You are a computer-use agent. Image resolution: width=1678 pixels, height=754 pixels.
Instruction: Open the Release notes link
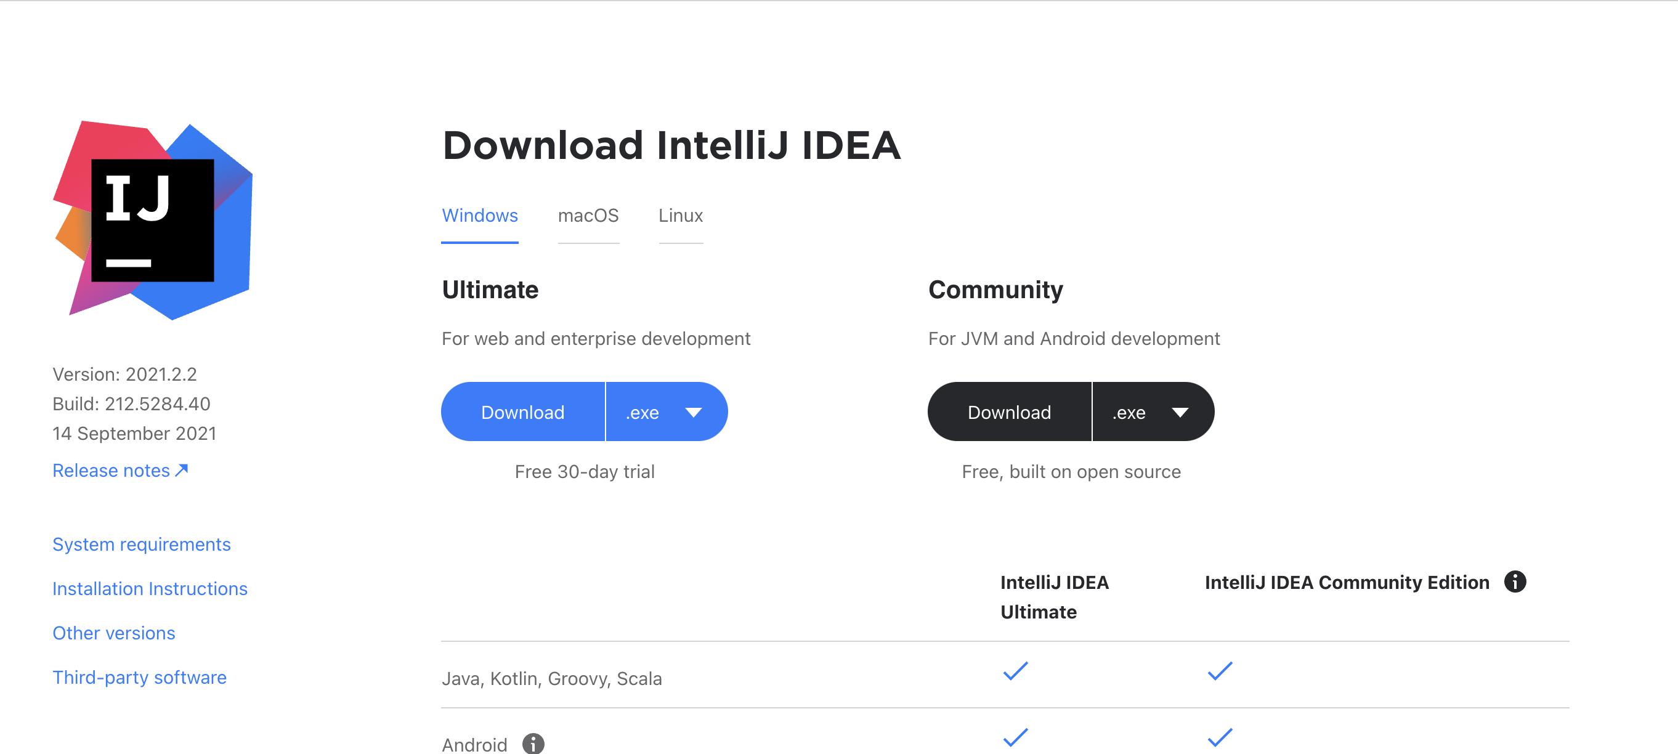(x=120, y=471)
